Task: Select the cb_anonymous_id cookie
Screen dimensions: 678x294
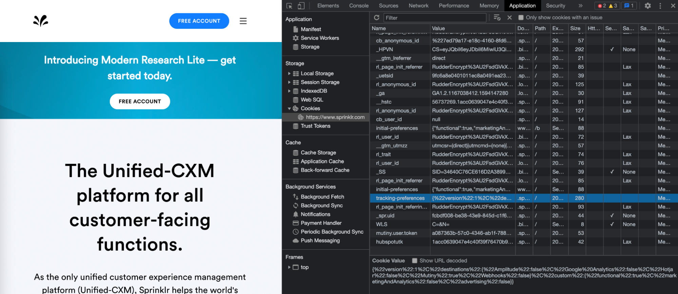Action: pos(524,41)
